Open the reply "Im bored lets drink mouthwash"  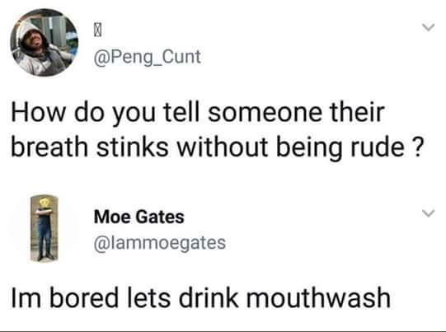tap(201, 297)
